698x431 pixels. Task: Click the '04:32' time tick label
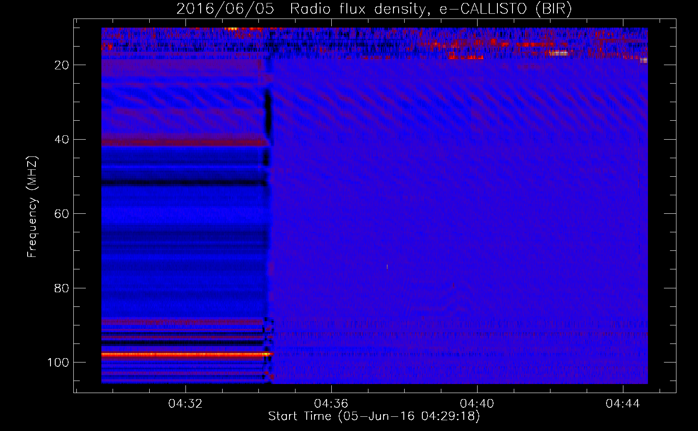(x=186, y=404)
